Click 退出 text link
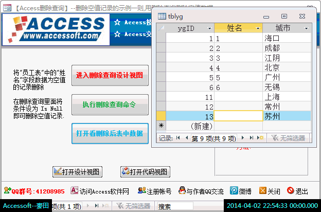321x212 pixels. click(x=301, y=191)
